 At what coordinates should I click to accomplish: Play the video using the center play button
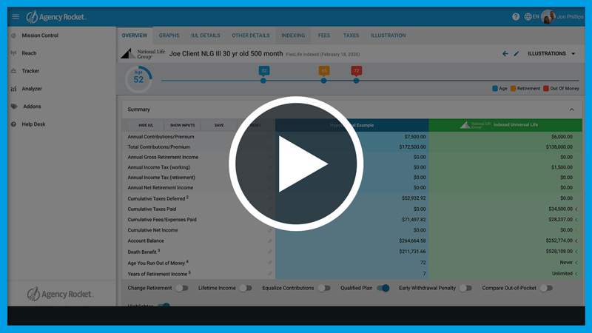pos(296,163)
